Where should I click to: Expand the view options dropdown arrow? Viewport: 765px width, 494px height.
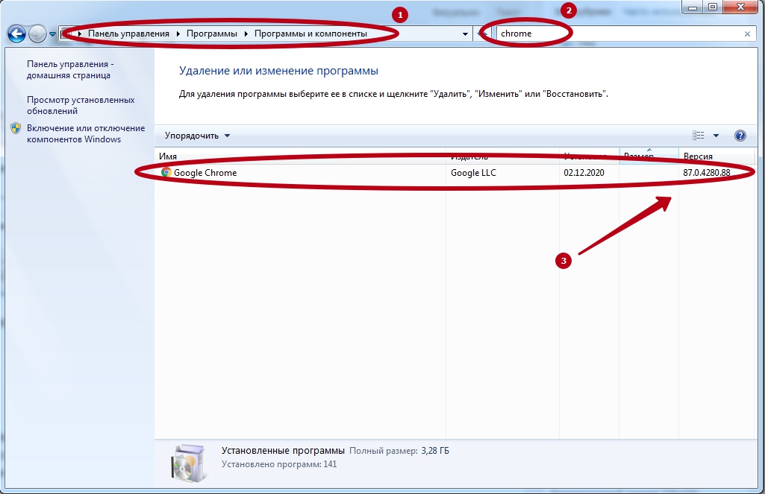click(x=716, y=136)
